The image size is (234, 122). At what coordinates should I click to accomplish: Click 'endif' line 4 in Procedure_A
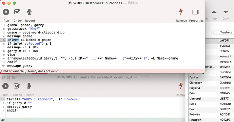click(x=12, y=111)
